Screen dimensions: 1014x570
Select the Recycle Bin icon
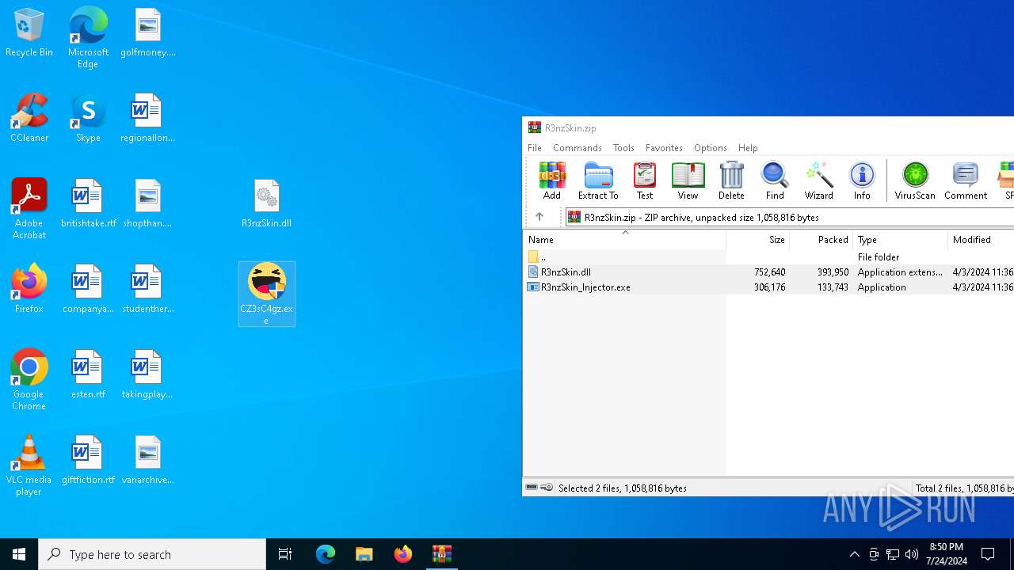pos(29,33)
